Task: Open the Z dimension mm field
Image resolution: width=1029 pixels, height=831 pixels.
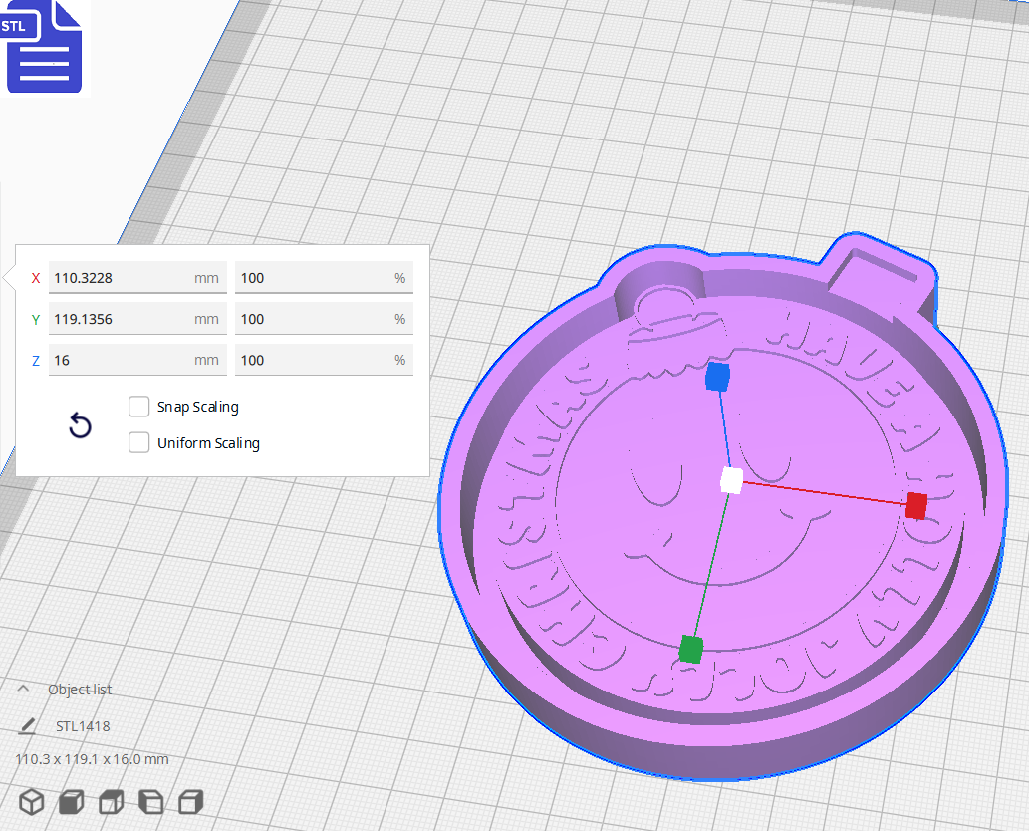Action: tap(137, 360)
